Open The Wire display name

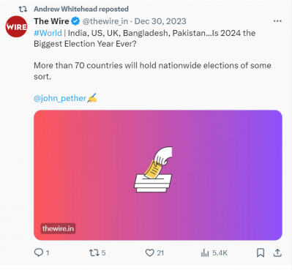point(51,21)
